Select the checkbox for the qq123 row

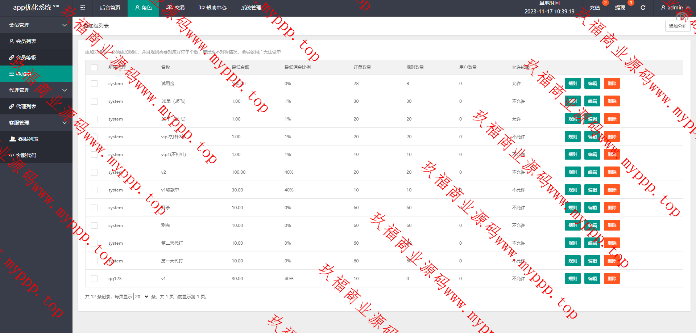coord(94,279)
